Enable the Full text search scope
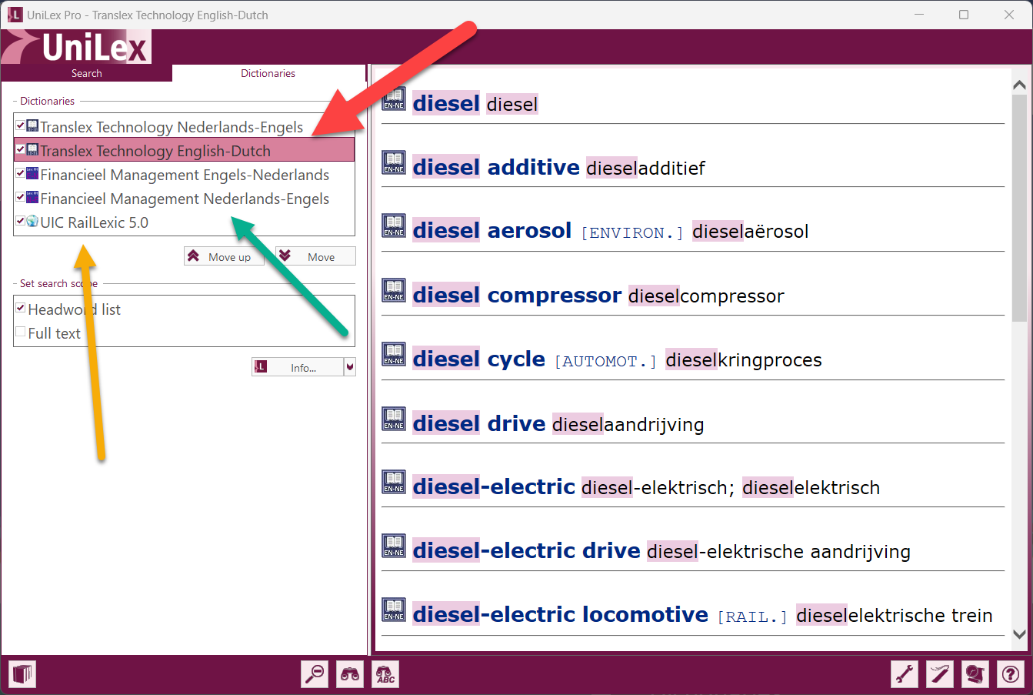This screenshot has height=695, width=1033. point(21,332)
